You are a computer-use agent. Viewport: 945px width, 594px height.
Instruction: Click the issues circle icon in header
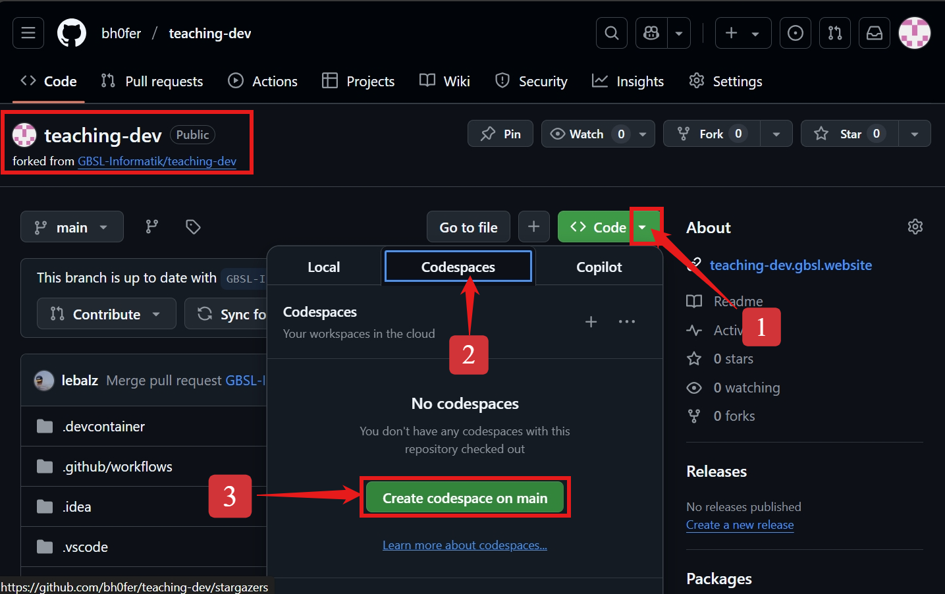click(x=795, y=33)
